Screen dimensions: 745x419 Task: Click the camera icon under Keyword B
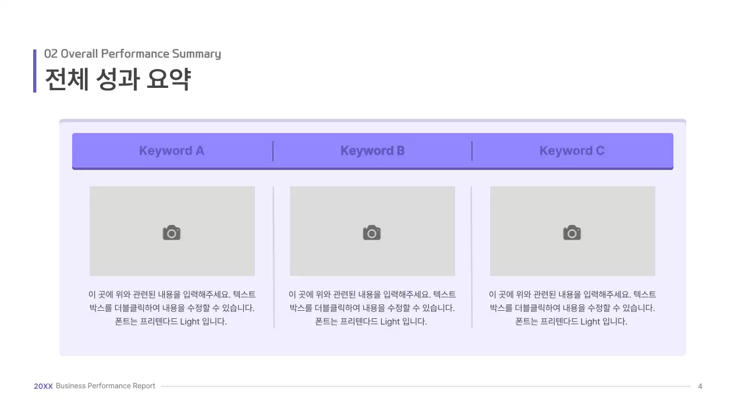pos(371,232)
